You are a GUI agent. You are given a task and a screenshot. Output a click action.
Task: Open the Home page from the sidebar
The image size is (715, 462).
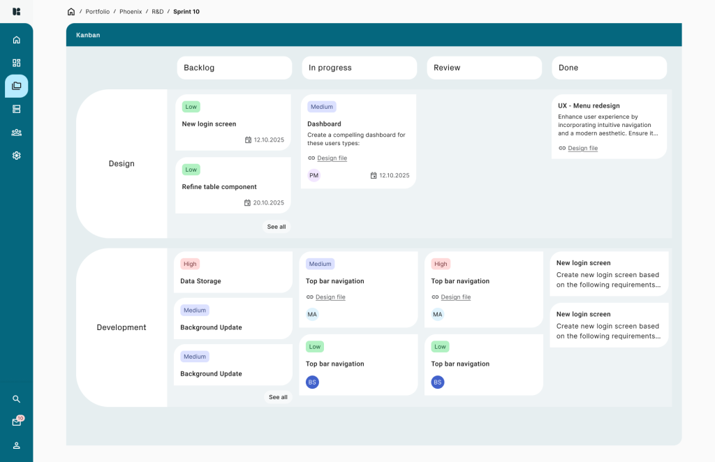click(16, 40)
